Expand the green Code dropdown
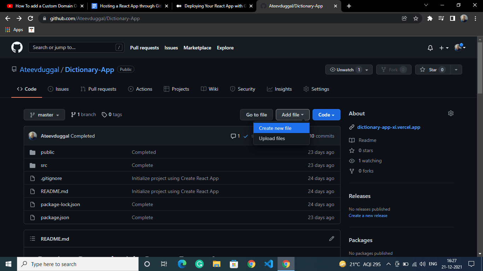 (326, 115)
